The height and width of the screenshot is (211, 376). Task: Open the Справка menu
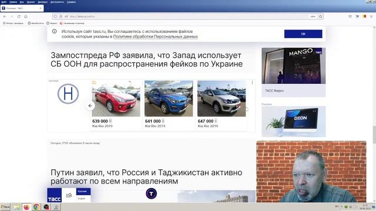coord(71,2)
